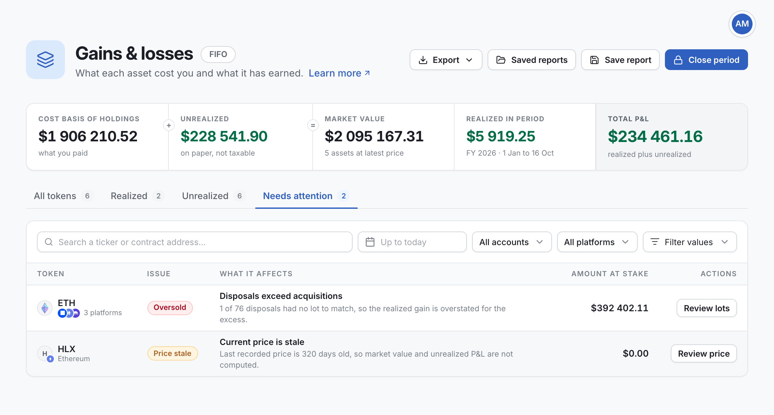
Task: Expand the All platforms dropdown
Action: pos(597,242)
